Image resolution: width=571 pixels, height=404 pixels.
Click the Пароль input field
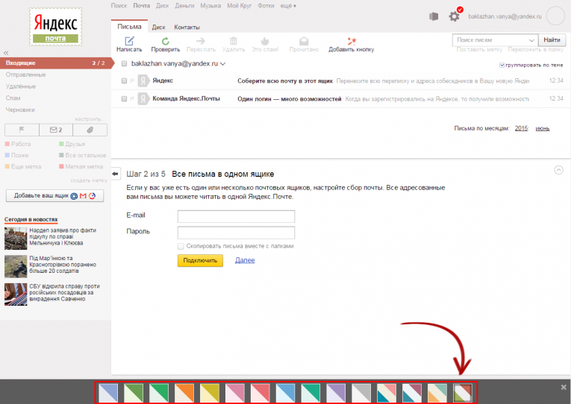[x=236, y=233]
